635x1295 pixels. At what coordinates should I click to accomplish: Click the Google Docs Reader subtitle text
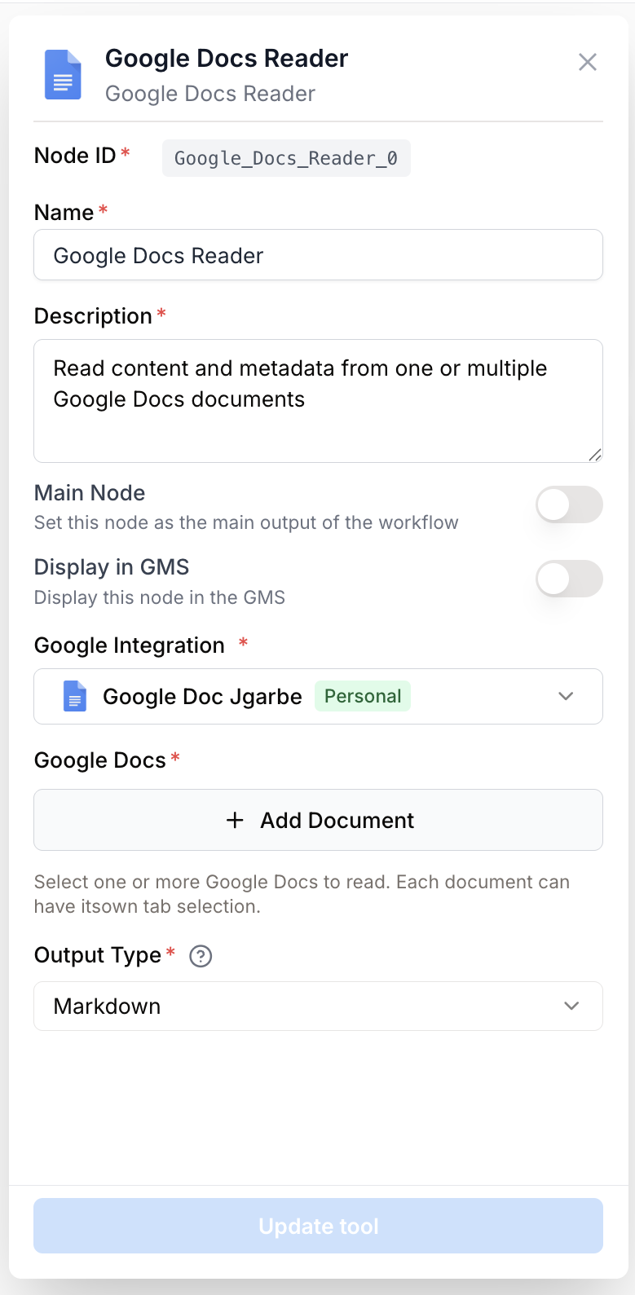coord(210,94)
